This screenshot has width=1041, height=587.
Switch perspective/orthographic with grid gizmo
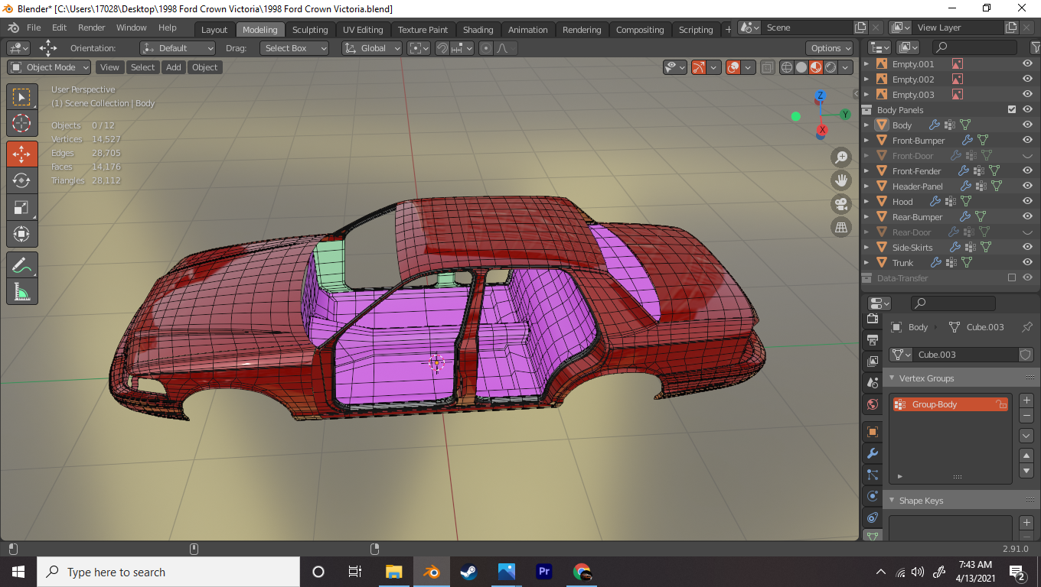click(841, 228)
